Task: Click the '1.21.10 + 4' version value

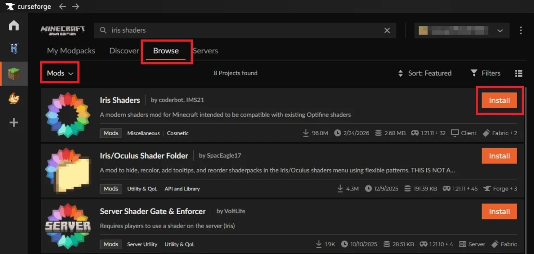Action: click(x=441, y=244)
